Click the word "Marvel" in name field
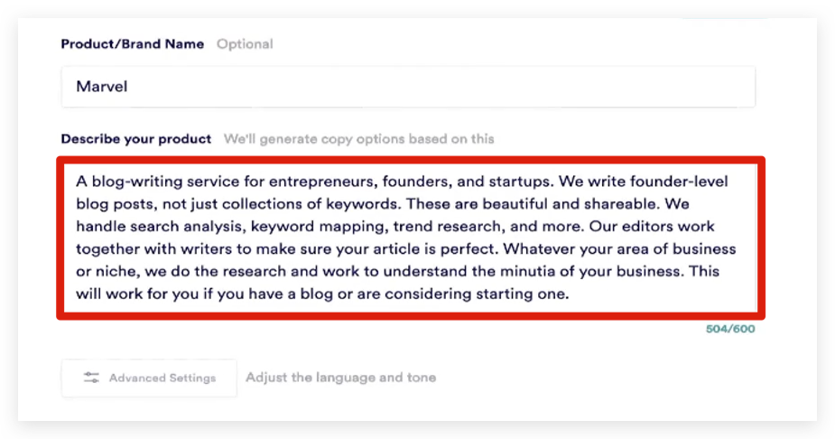 pyautogui.click(x=102, y=87)
